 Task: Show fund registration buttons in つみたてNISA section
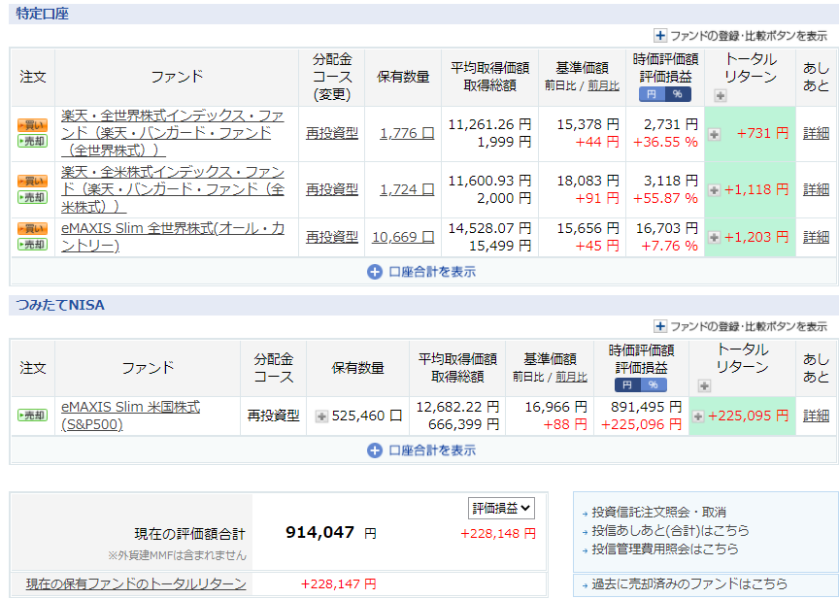tap(741, 326)
